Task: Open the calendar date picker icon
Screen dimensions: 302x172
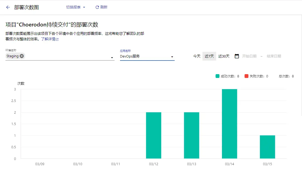Action: click(237, 56)
